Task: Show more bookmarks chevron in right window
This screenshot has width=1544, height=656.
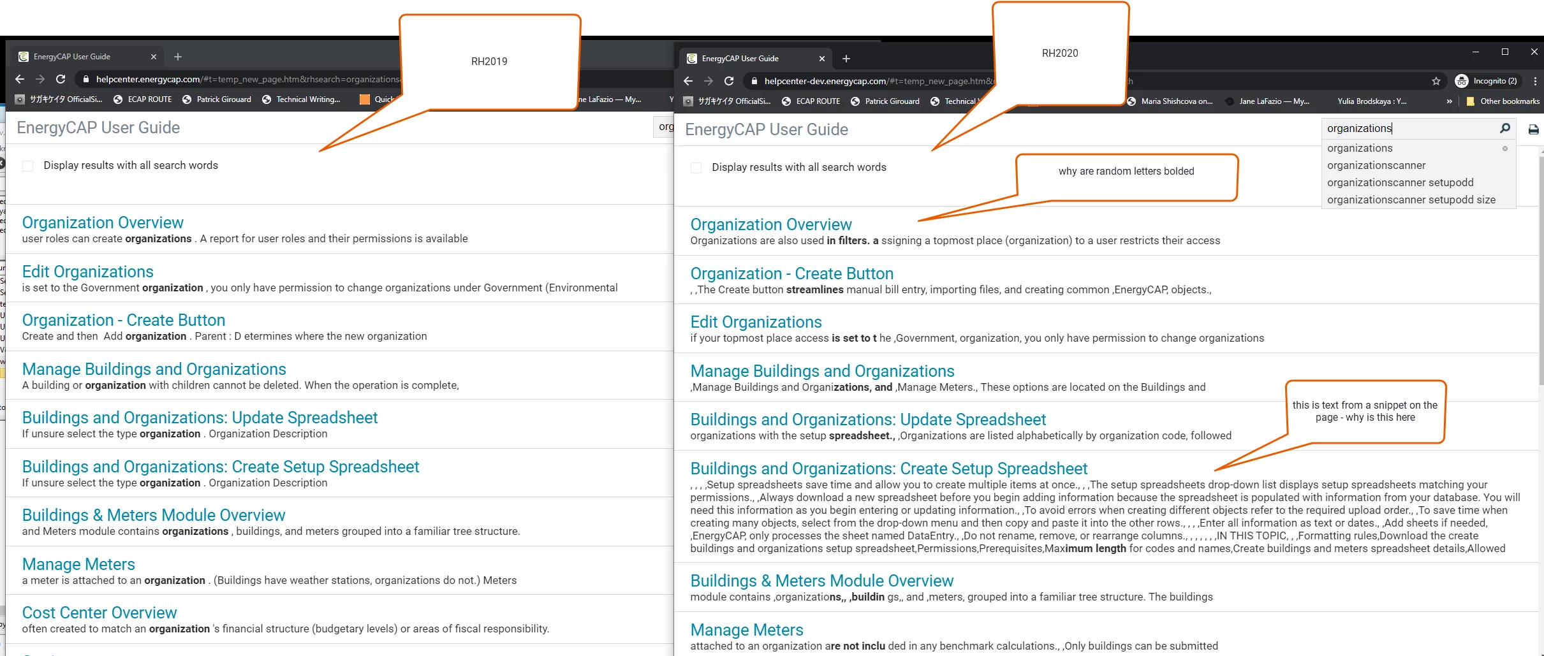Action: click(x=1450, y=101)
